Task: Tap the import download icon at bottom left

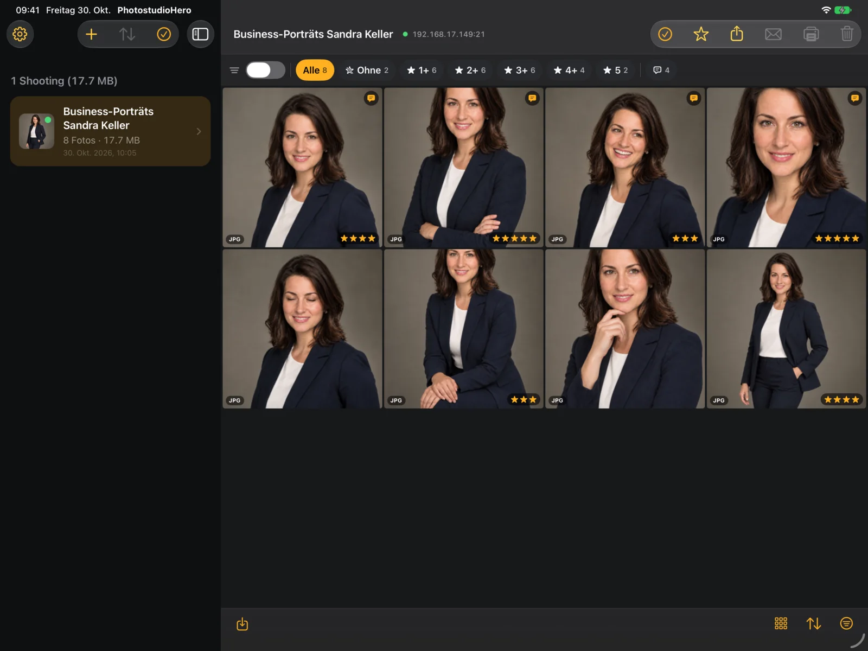Action: tap(242, 624)
